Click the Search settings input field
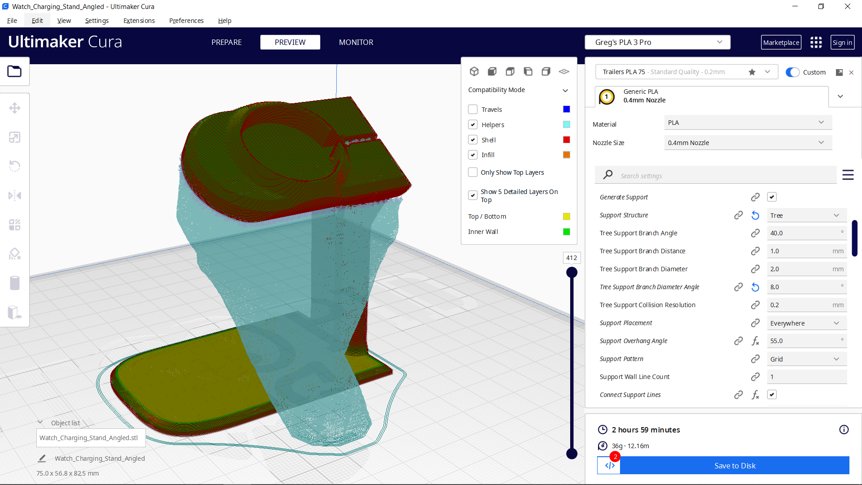The width and height of the screenshot is (862, 485). click(x=723, y=176)
